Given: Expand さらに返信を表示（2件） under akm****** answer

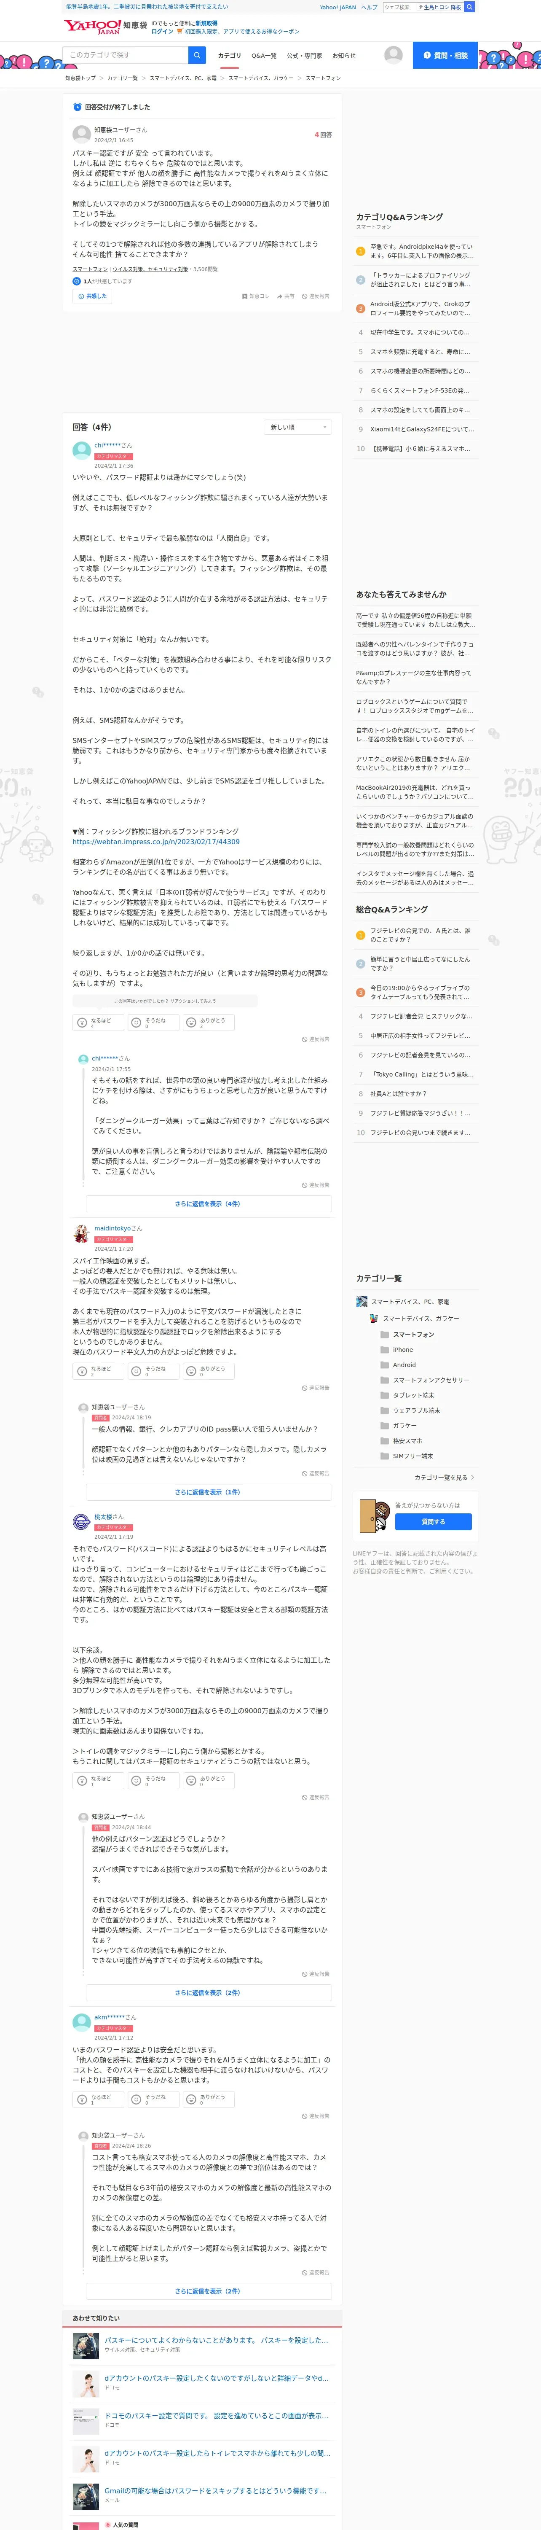Looking at the screenshot, I should pos(208,2291).
